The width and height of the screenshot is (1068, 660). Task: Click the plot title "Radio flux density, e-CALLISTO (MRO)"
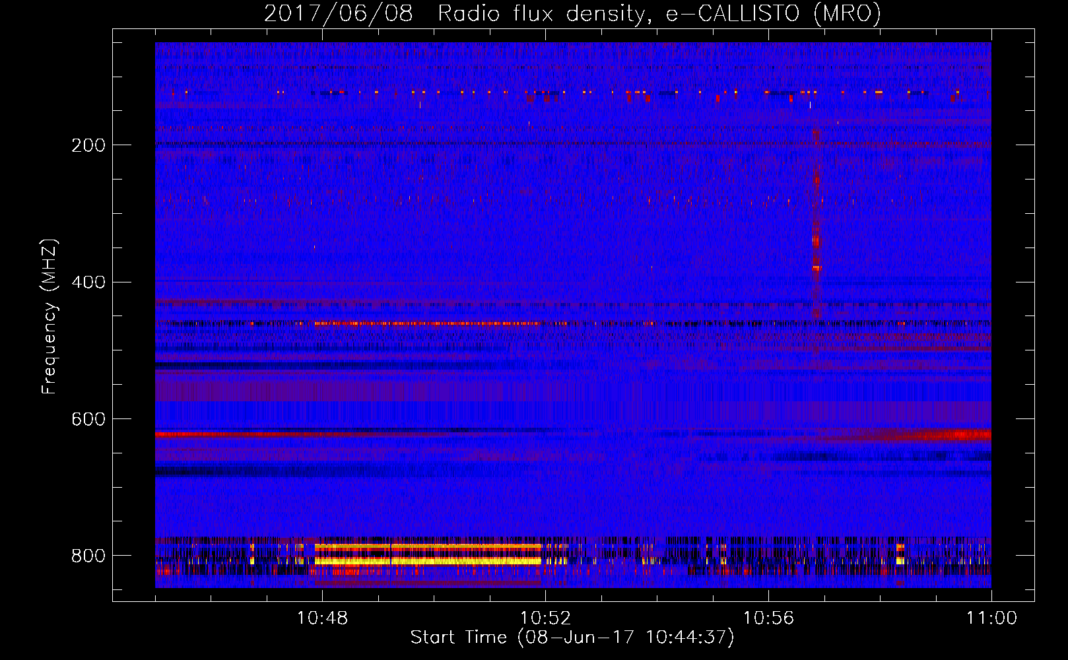coord(659,13)
